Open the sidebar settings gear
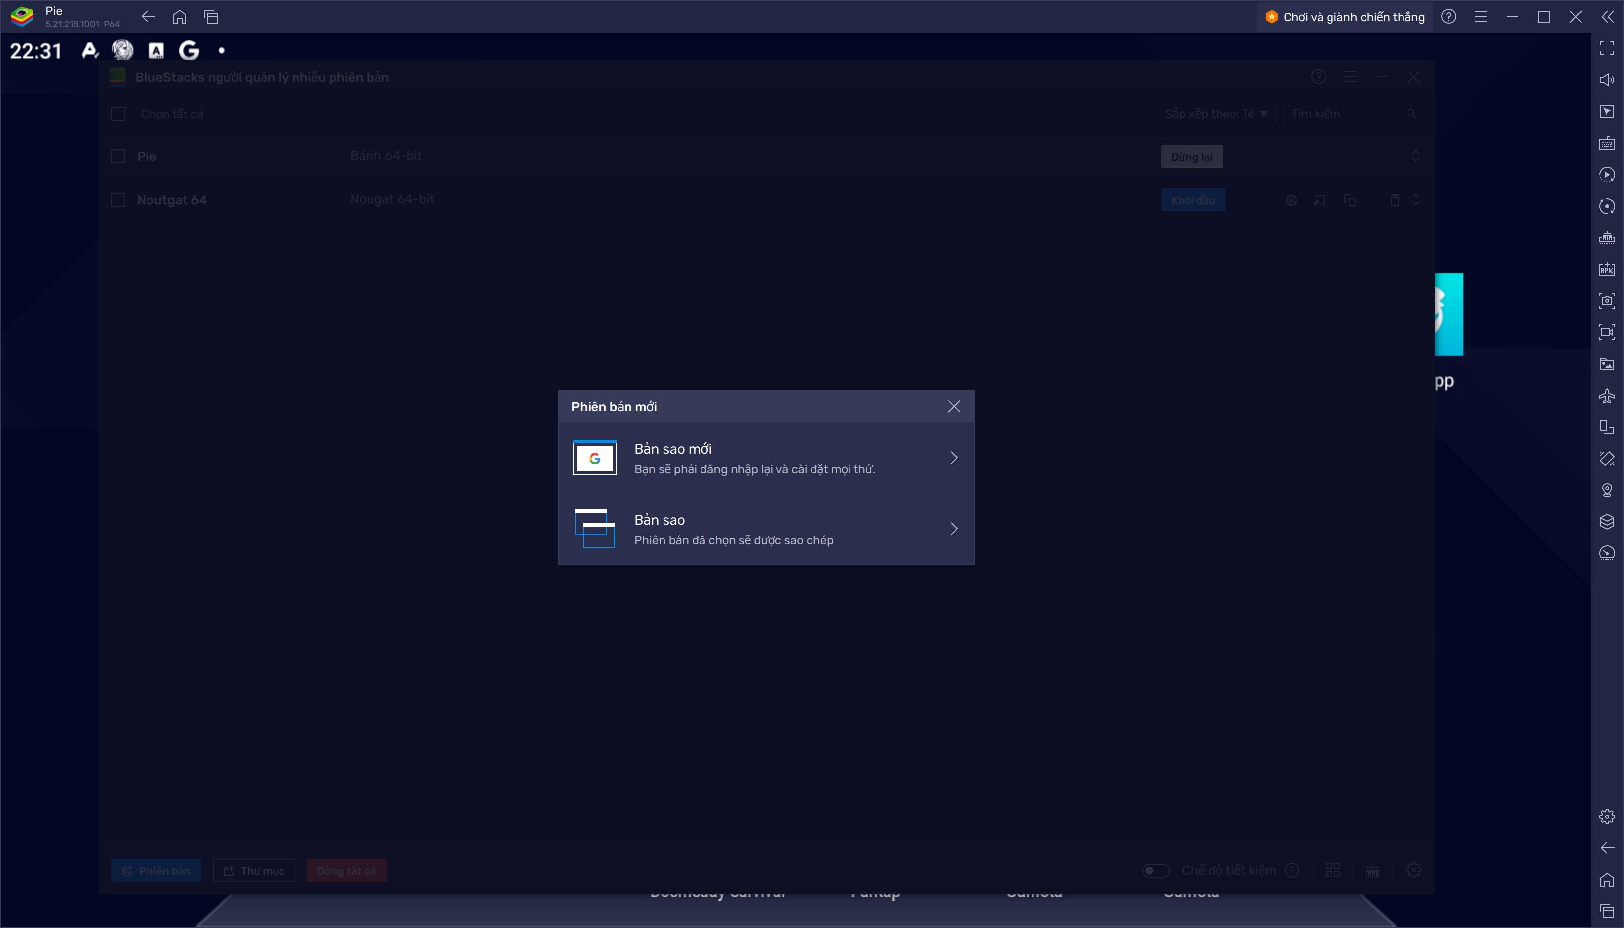1624x928 pixels. pyautogui.click(x=1607, y=817)
